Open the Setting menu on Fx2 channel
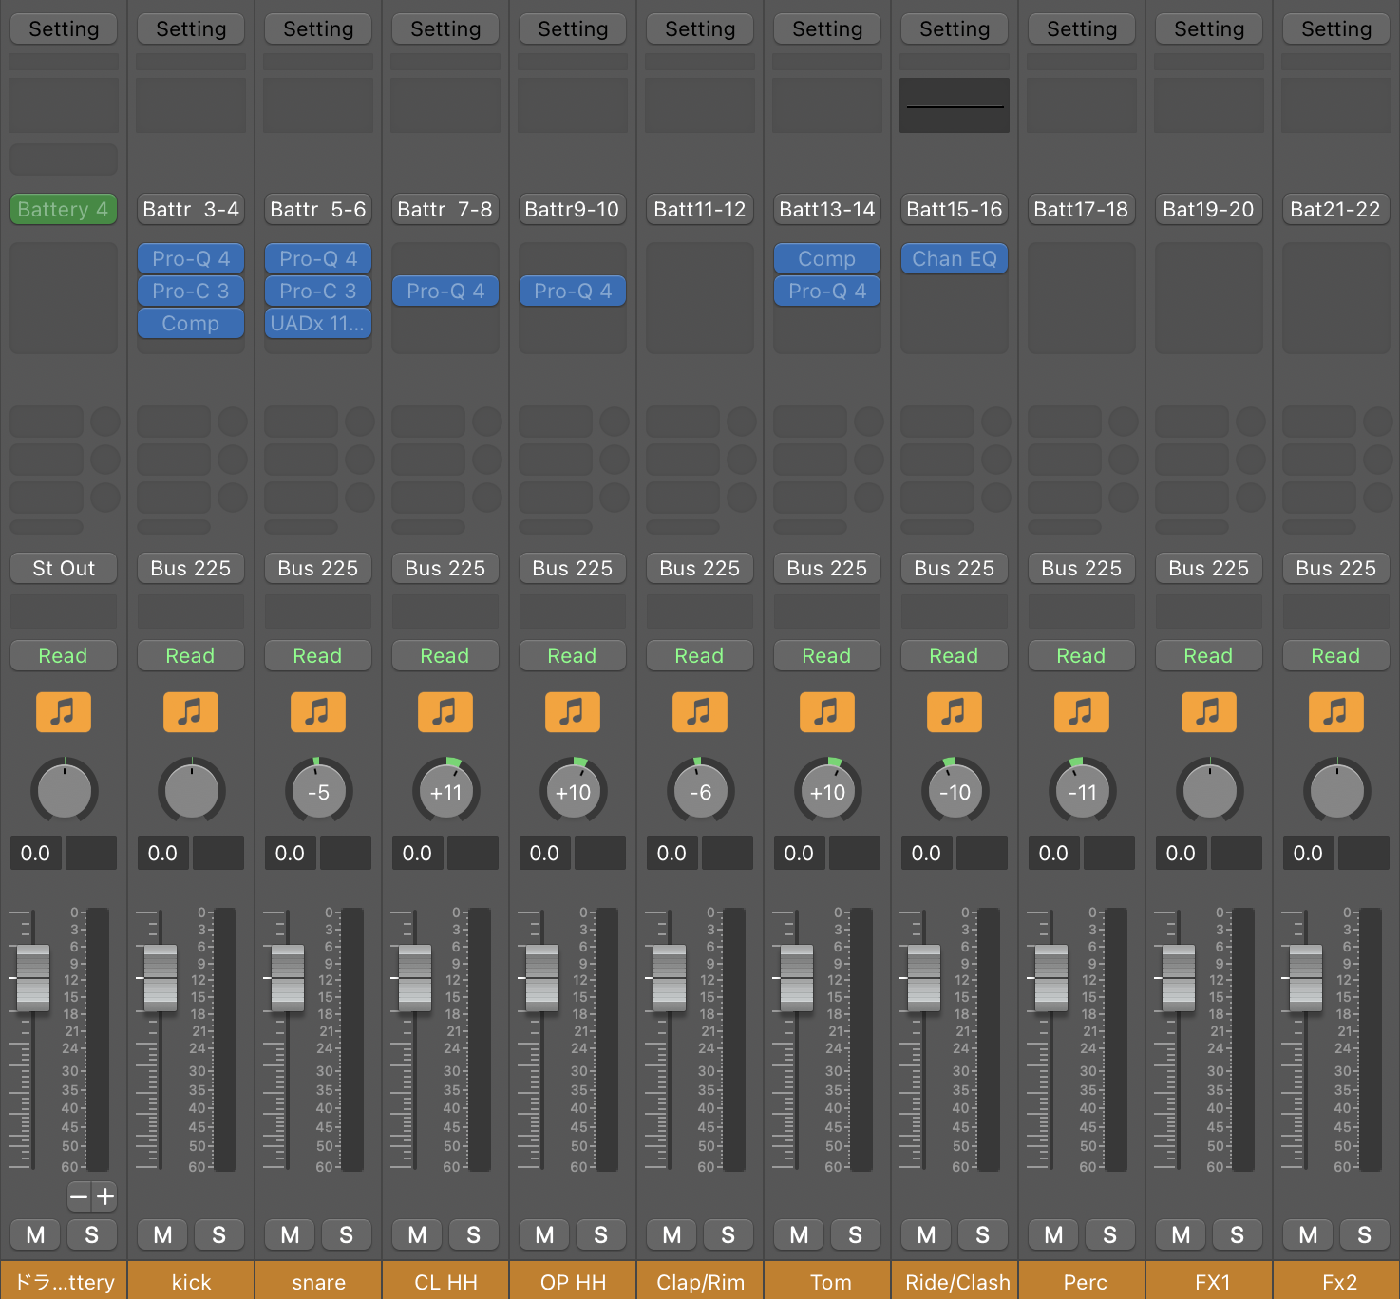1400x1299 pixels. pos(1336,29)
